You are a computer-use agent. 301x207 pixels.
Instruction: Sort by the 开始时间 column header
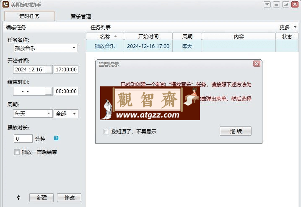pos(148,36)
